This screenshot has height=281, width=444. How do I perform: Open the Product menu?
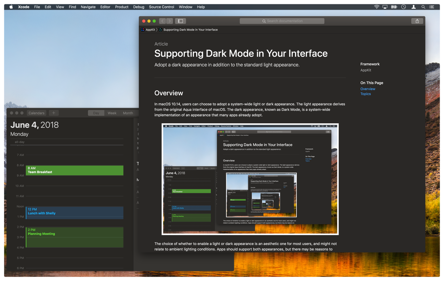122,7
